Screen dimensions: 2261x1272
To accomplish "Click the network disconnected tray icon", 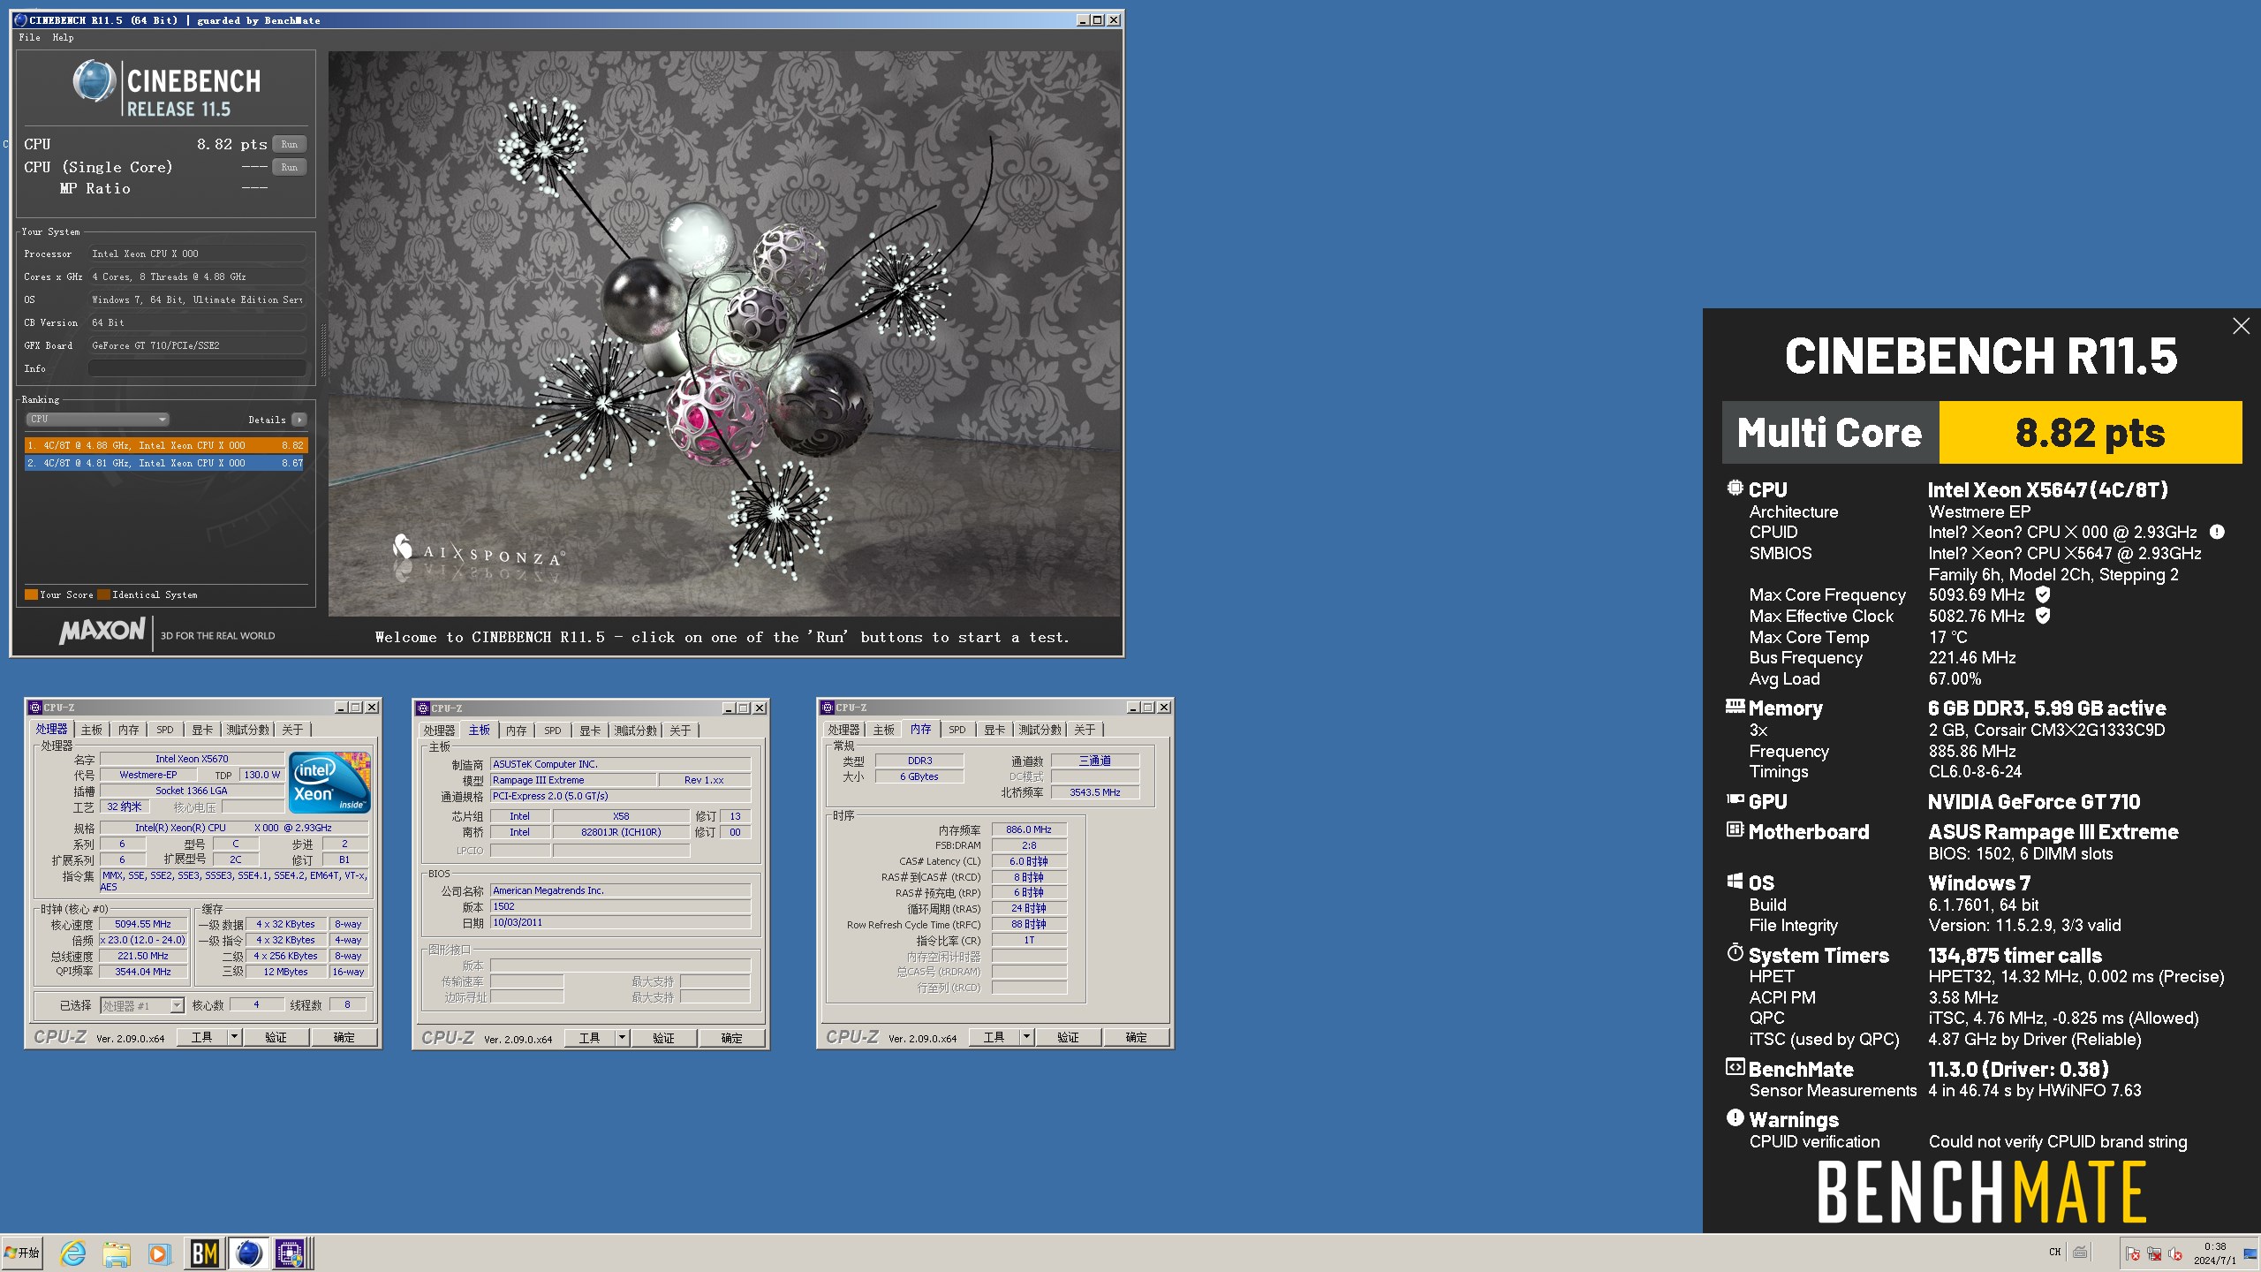I will coord(2154,1253).
